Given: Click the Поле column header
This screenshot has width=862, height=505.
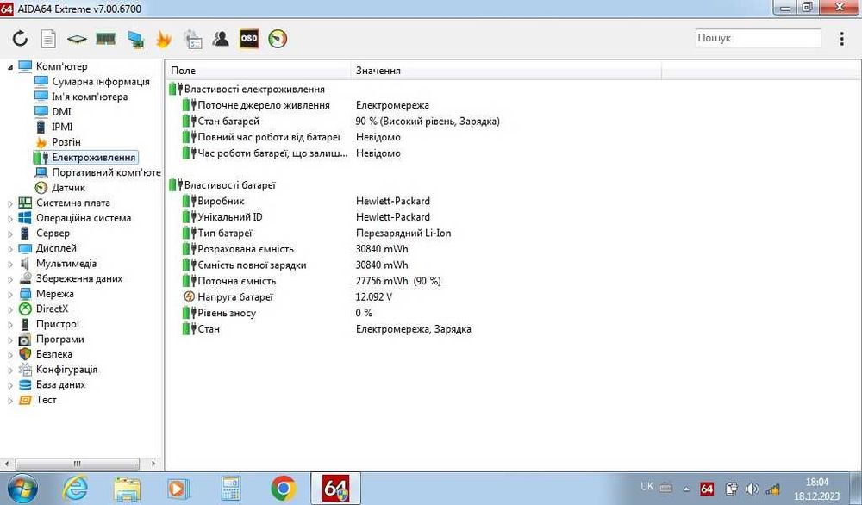Looking at the screenshot, I should (258, 71).
